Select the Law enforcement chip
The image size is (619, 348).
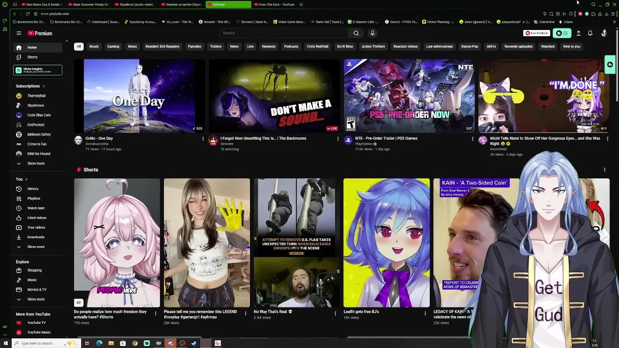(439, 46)
